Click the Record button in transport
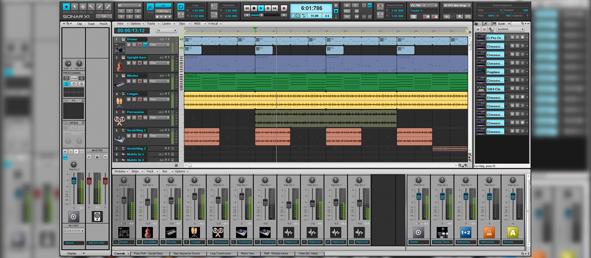Viewport: 591px width, 258px height. (284, 8)
